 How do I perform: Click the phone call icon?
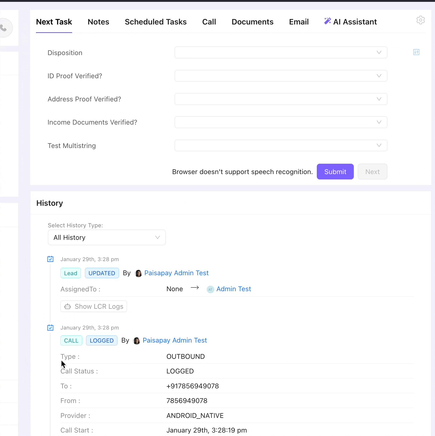tap(4, 28)
